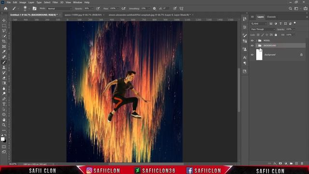
Task: Hide the BACKGROUND group layer
Action: point(252,45)
